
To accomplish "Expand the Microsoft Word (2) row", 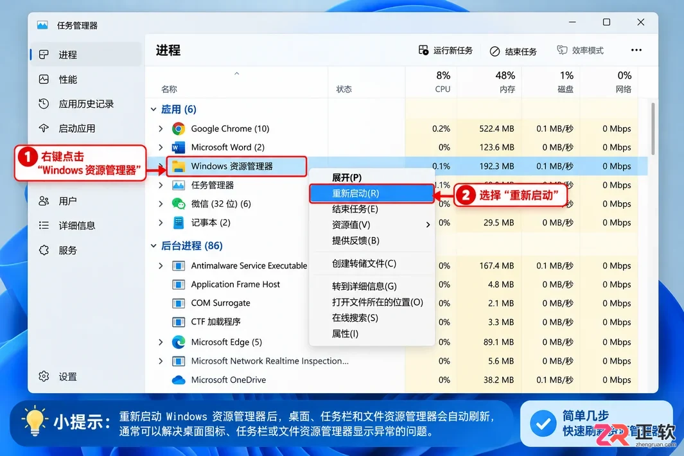I will (161, 147).
